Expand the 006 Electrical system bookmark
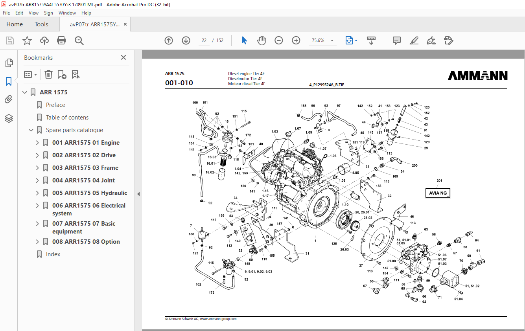The height and width of the screenshot is (331, 525). tap(37, 206)
